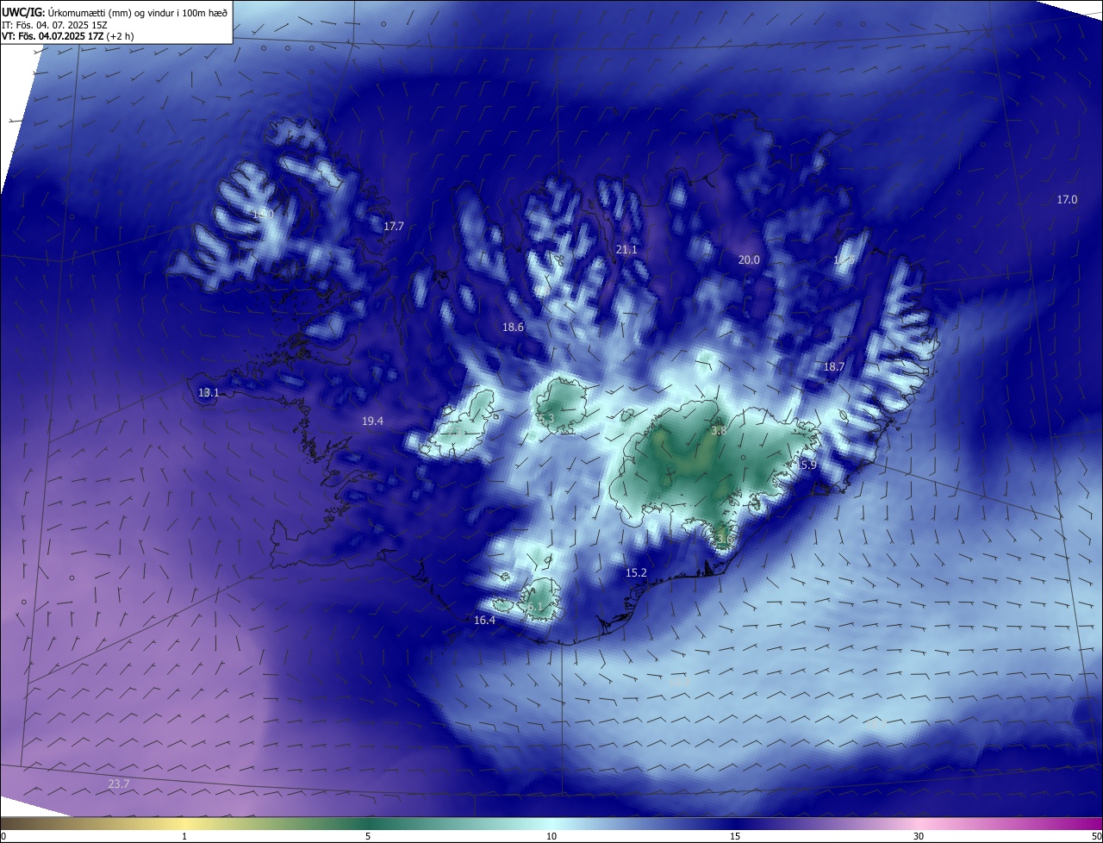The width and height of the screenshot is (1103, 843).
Task: Click the 5 label on the colour scale
Action: [368, 836]
